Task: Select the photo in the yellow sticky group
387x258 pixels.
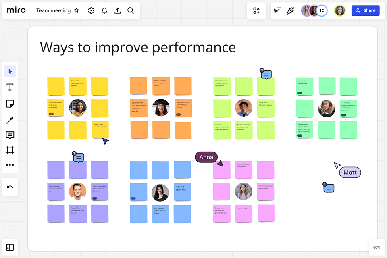Action: 78,108
